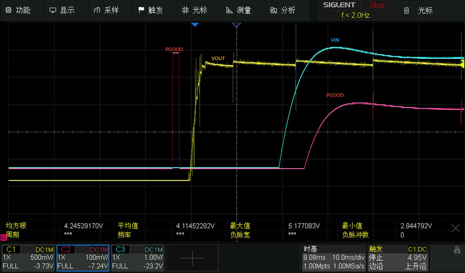Open the 功能 utility menu

pos(18,10)
